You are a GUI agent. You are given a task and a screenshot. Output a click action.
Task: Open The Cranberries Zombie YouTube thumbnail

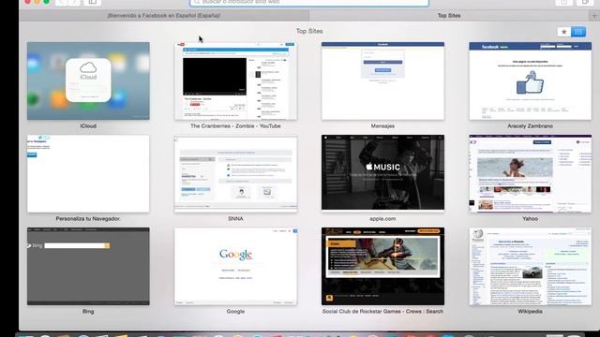click(x=235, y=81)
